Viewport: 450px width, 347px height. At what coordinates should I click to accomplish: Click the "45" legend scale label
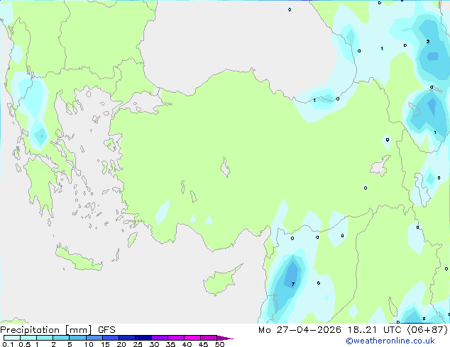tap(203, 344)
